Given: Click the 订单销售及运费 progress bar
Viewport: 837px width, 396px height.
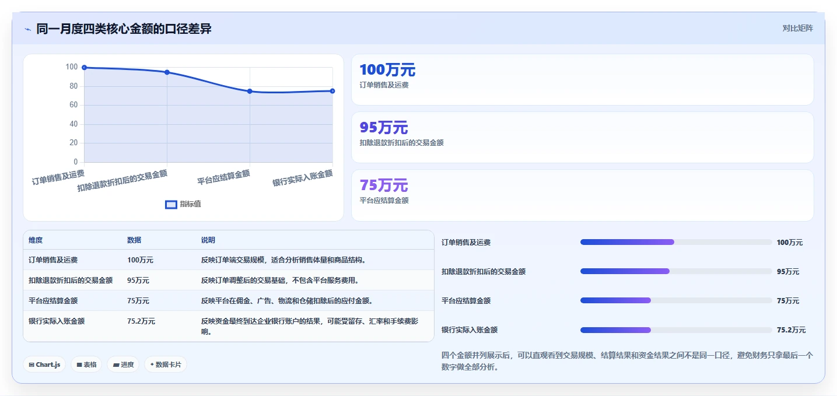Looking at the screenshot, I should coord(676,242).
